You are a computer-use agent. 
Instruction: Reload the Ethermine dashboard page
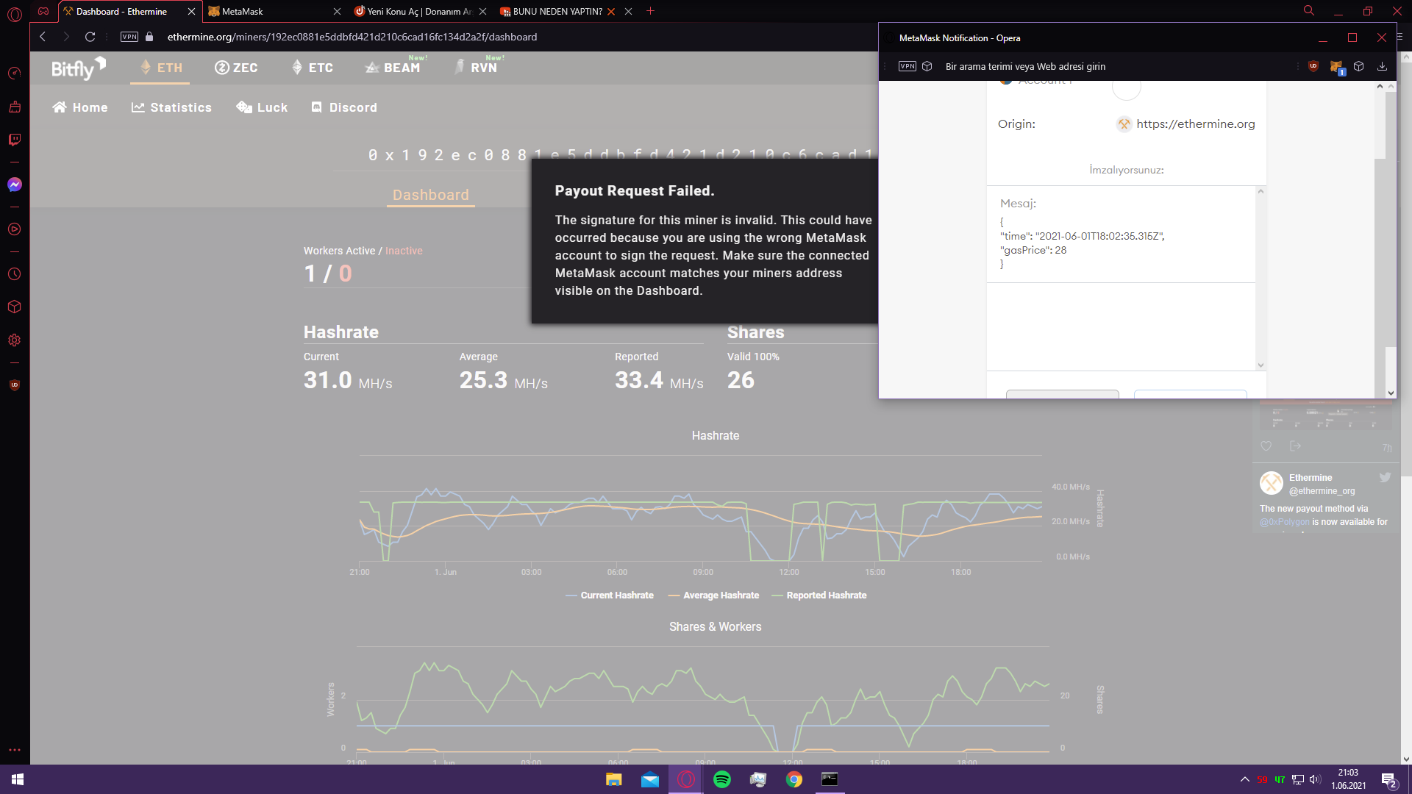(x=90, y=37)
